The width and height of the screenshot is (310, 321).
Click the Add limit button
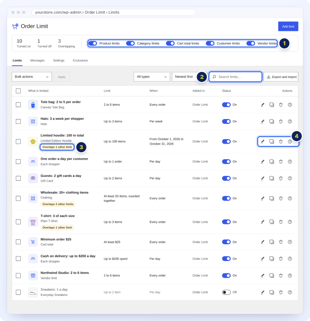288,26
